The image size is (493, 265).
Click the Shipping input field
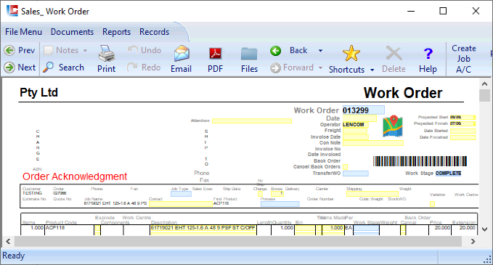tap(372, 194)
